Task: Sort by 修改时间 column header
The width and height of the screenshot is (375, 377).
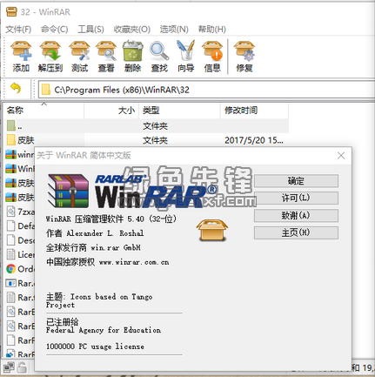Action: tap(255, 111)
